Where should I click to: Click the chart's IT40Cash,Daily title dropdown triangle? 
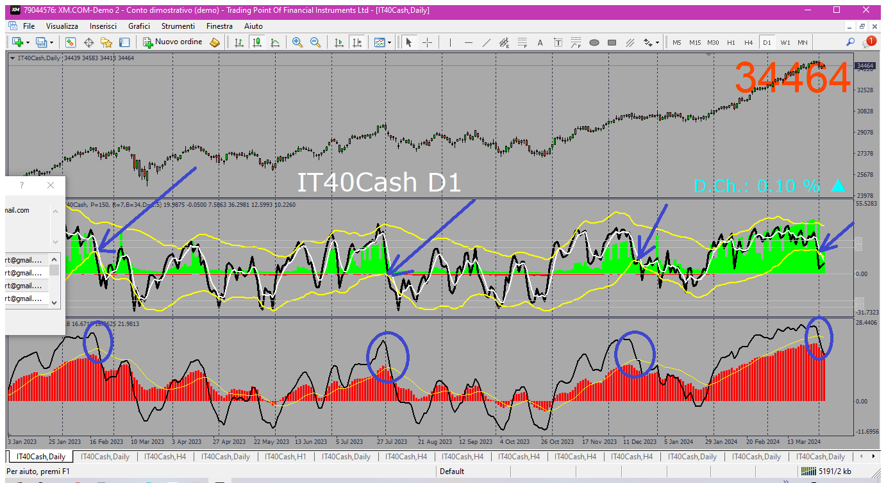click(13, 58)
